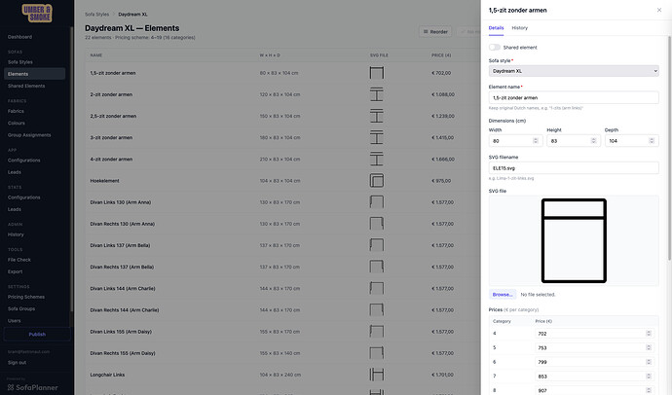Click the Publish button
This screenshot has height=395, width=672.
point(37,335)
